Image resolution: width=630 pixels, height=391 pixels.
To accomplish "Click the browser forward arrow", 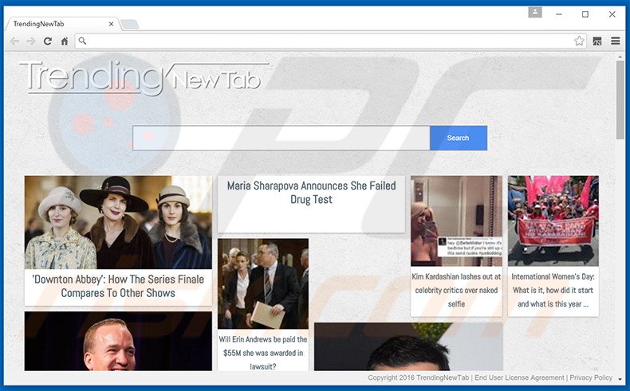I will pyautogui.click(x=31, y=41).
